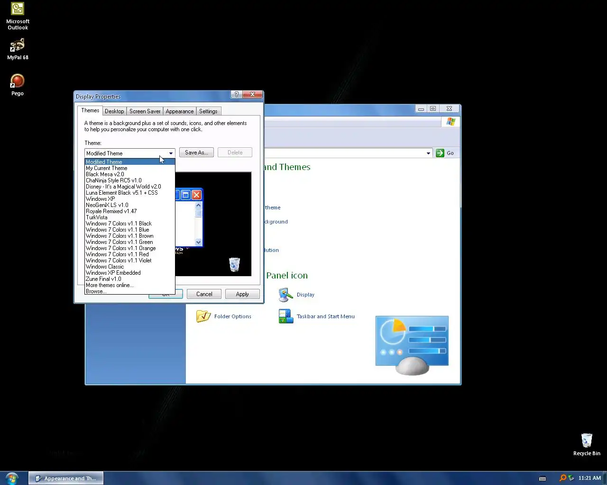Click the Windows Start orb

[x=11, y=478]
